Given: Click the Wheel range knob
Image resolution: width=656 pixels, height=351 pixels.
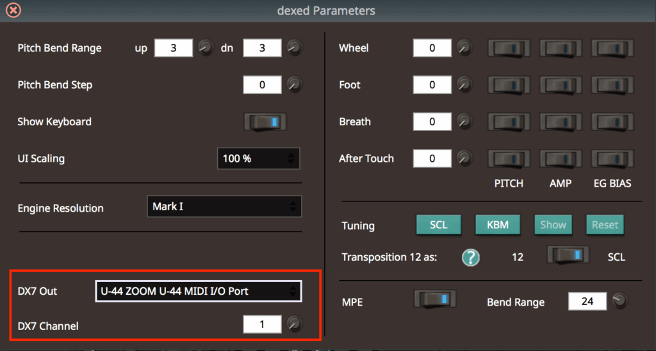Looking at the screenshot, I should (x=464, y=48).
